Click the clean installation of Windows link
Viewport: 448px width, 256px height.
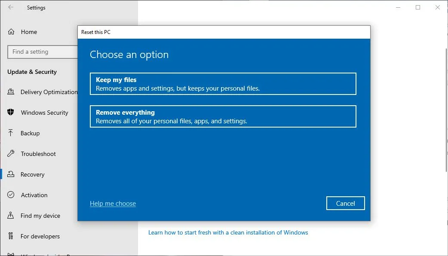coord(228,232)
